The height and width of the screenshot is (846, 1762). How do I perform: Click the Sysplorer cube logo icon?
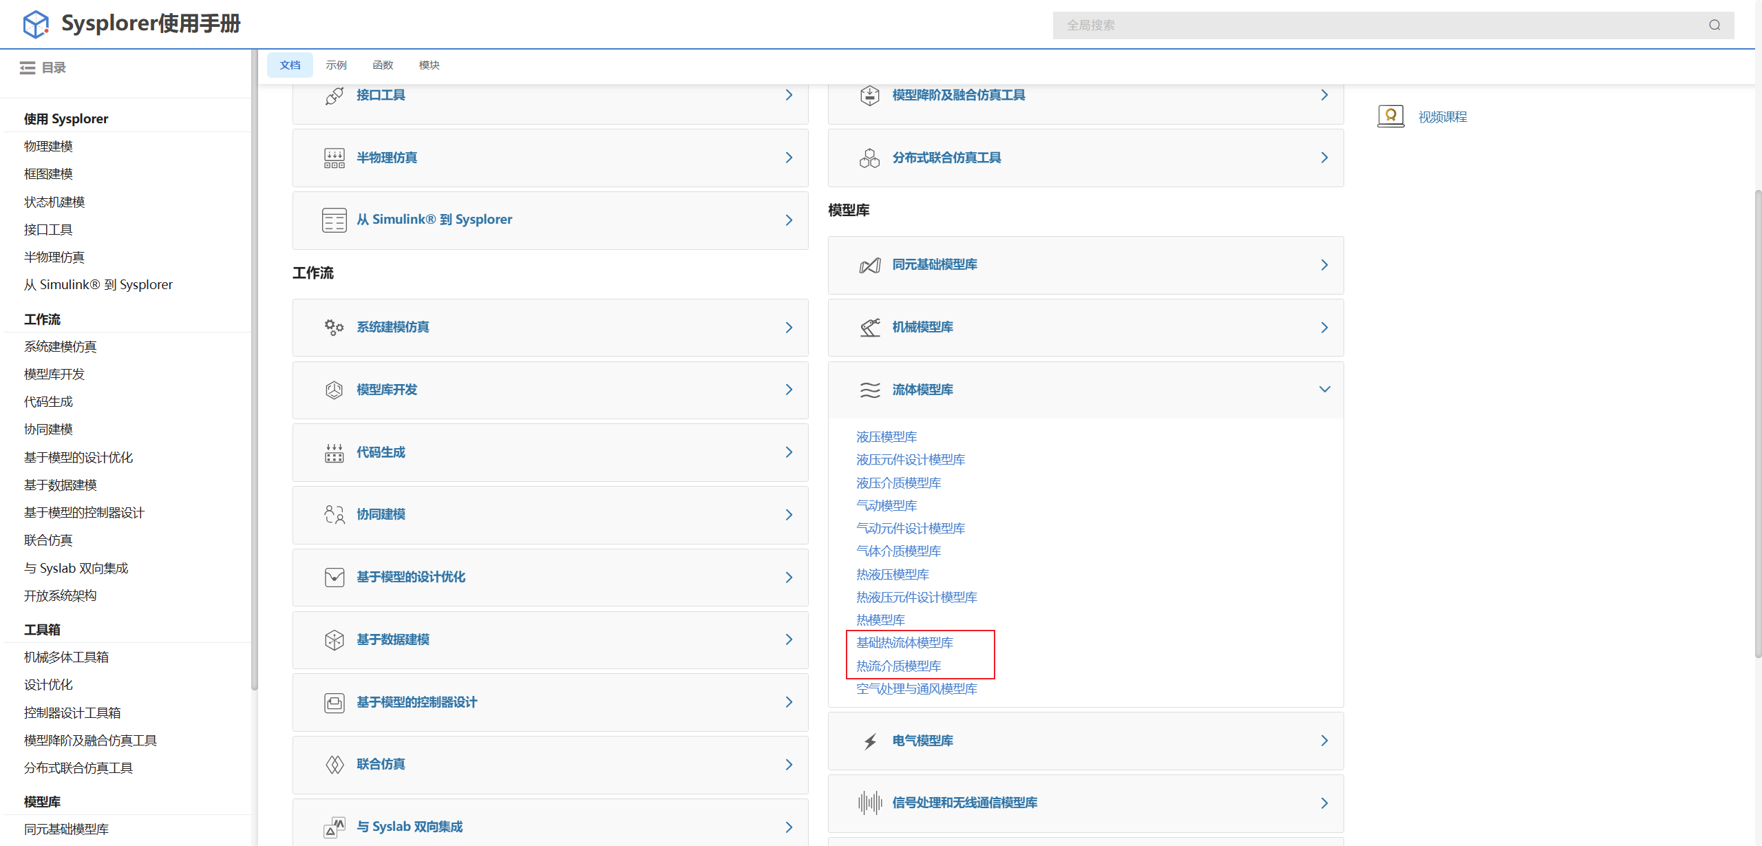point(36,24)
